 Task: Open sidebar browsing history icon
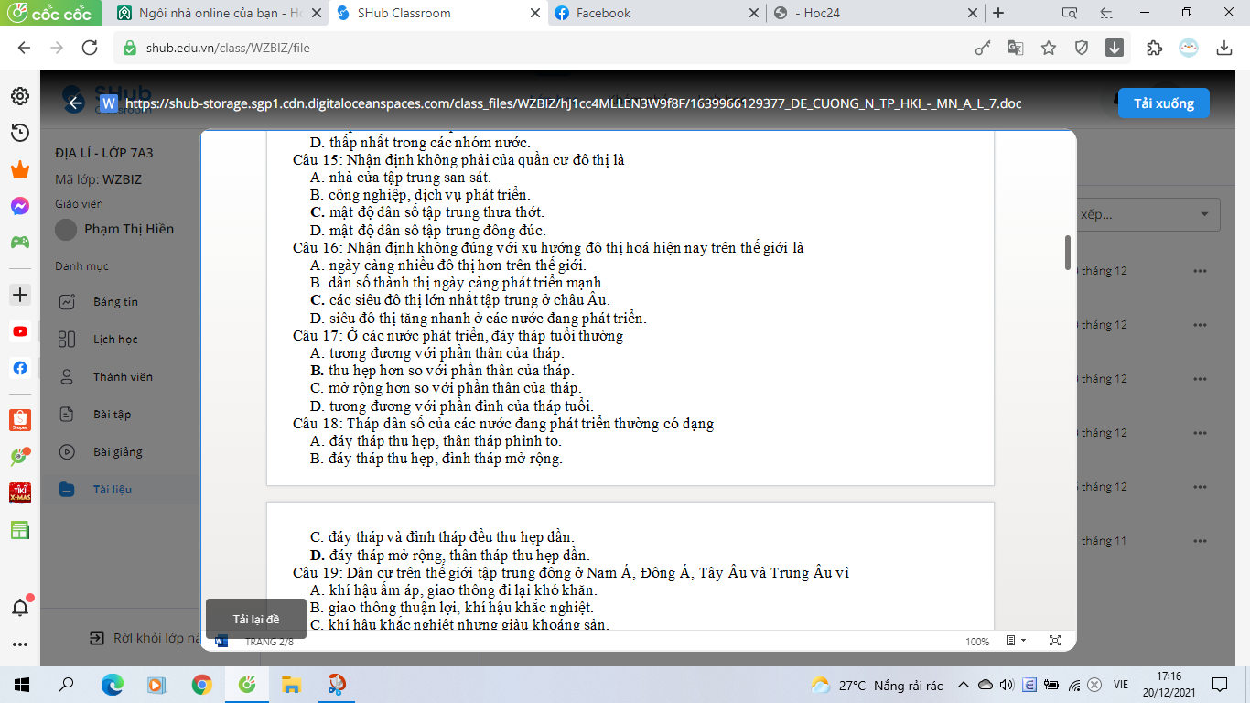tap(19, 134)
